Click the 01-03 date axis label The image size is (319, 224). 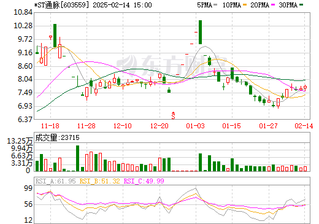195,126
